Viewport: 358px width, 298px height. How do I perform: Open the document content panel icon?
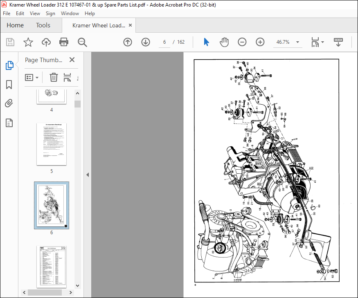point(9,123)
